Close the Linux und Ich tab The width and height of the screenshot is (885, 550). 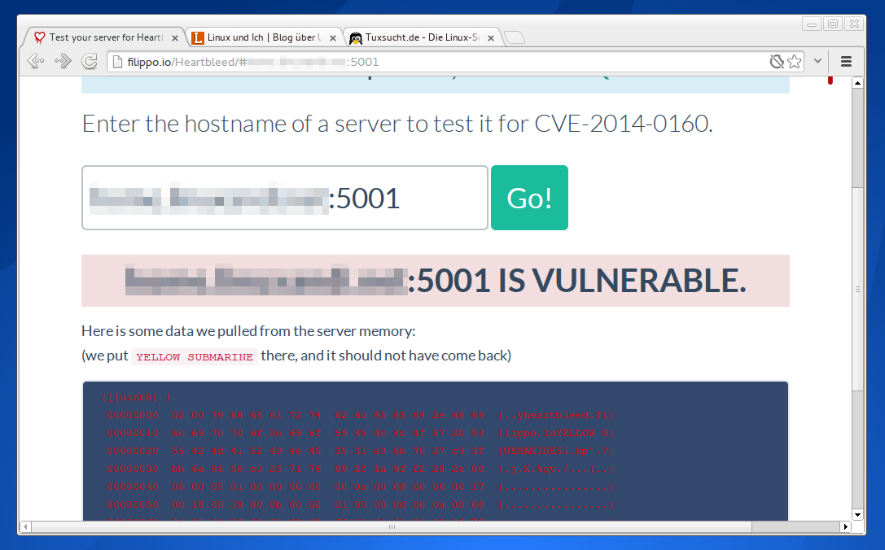333,38
